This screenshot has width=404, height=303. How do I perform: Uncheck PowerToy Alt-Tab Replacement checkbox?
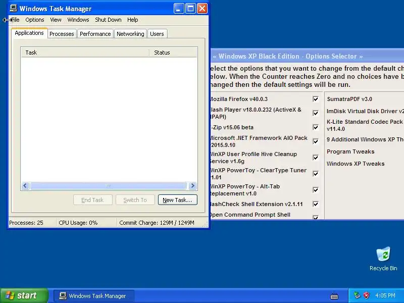click(x=315, y=190)
